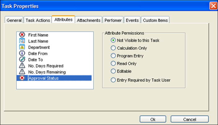Confirm with the Ok button

[x=153, y=119]
